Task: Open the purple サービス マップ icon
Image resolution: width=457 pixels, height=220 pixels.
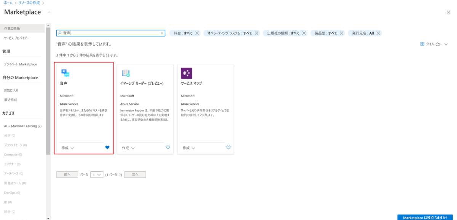Action: pyautogui.click(x=186, y=73)
